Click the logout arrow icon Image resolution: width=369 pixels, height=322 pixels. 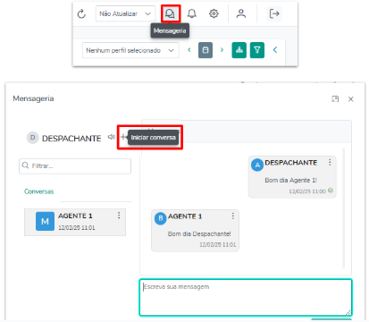274,13
